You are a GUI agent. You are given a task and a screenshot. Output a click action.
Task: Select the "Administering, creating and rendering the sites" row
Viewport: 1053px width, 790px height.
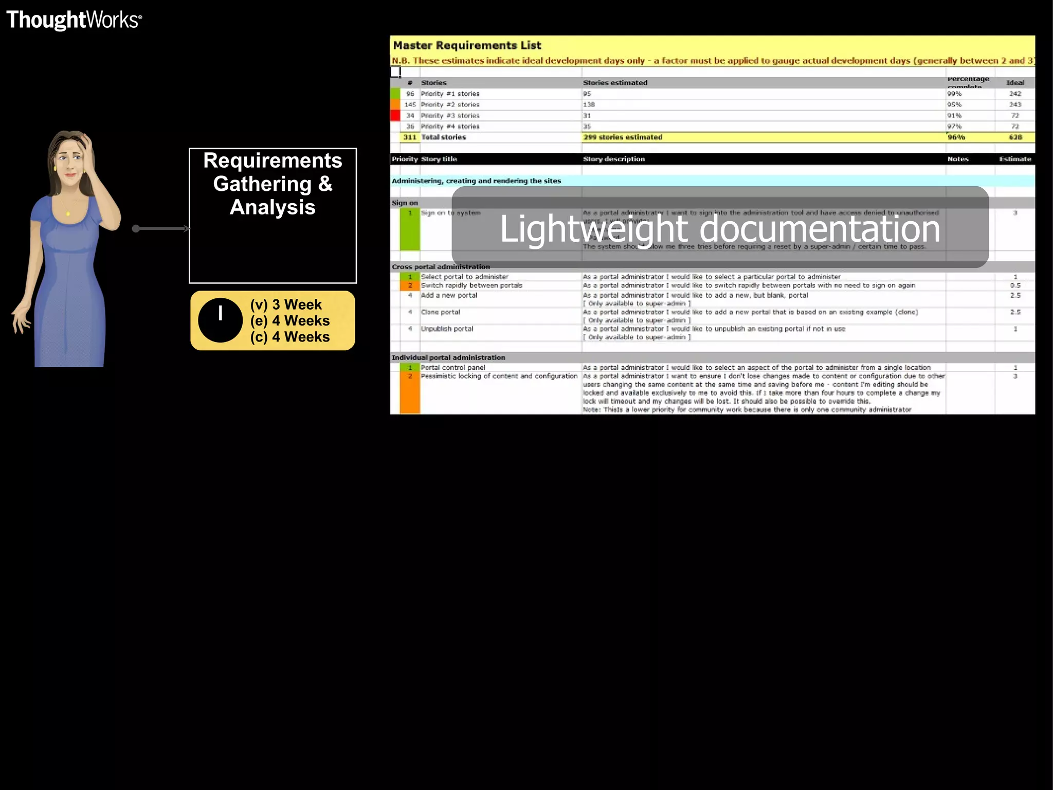[713, 181]
